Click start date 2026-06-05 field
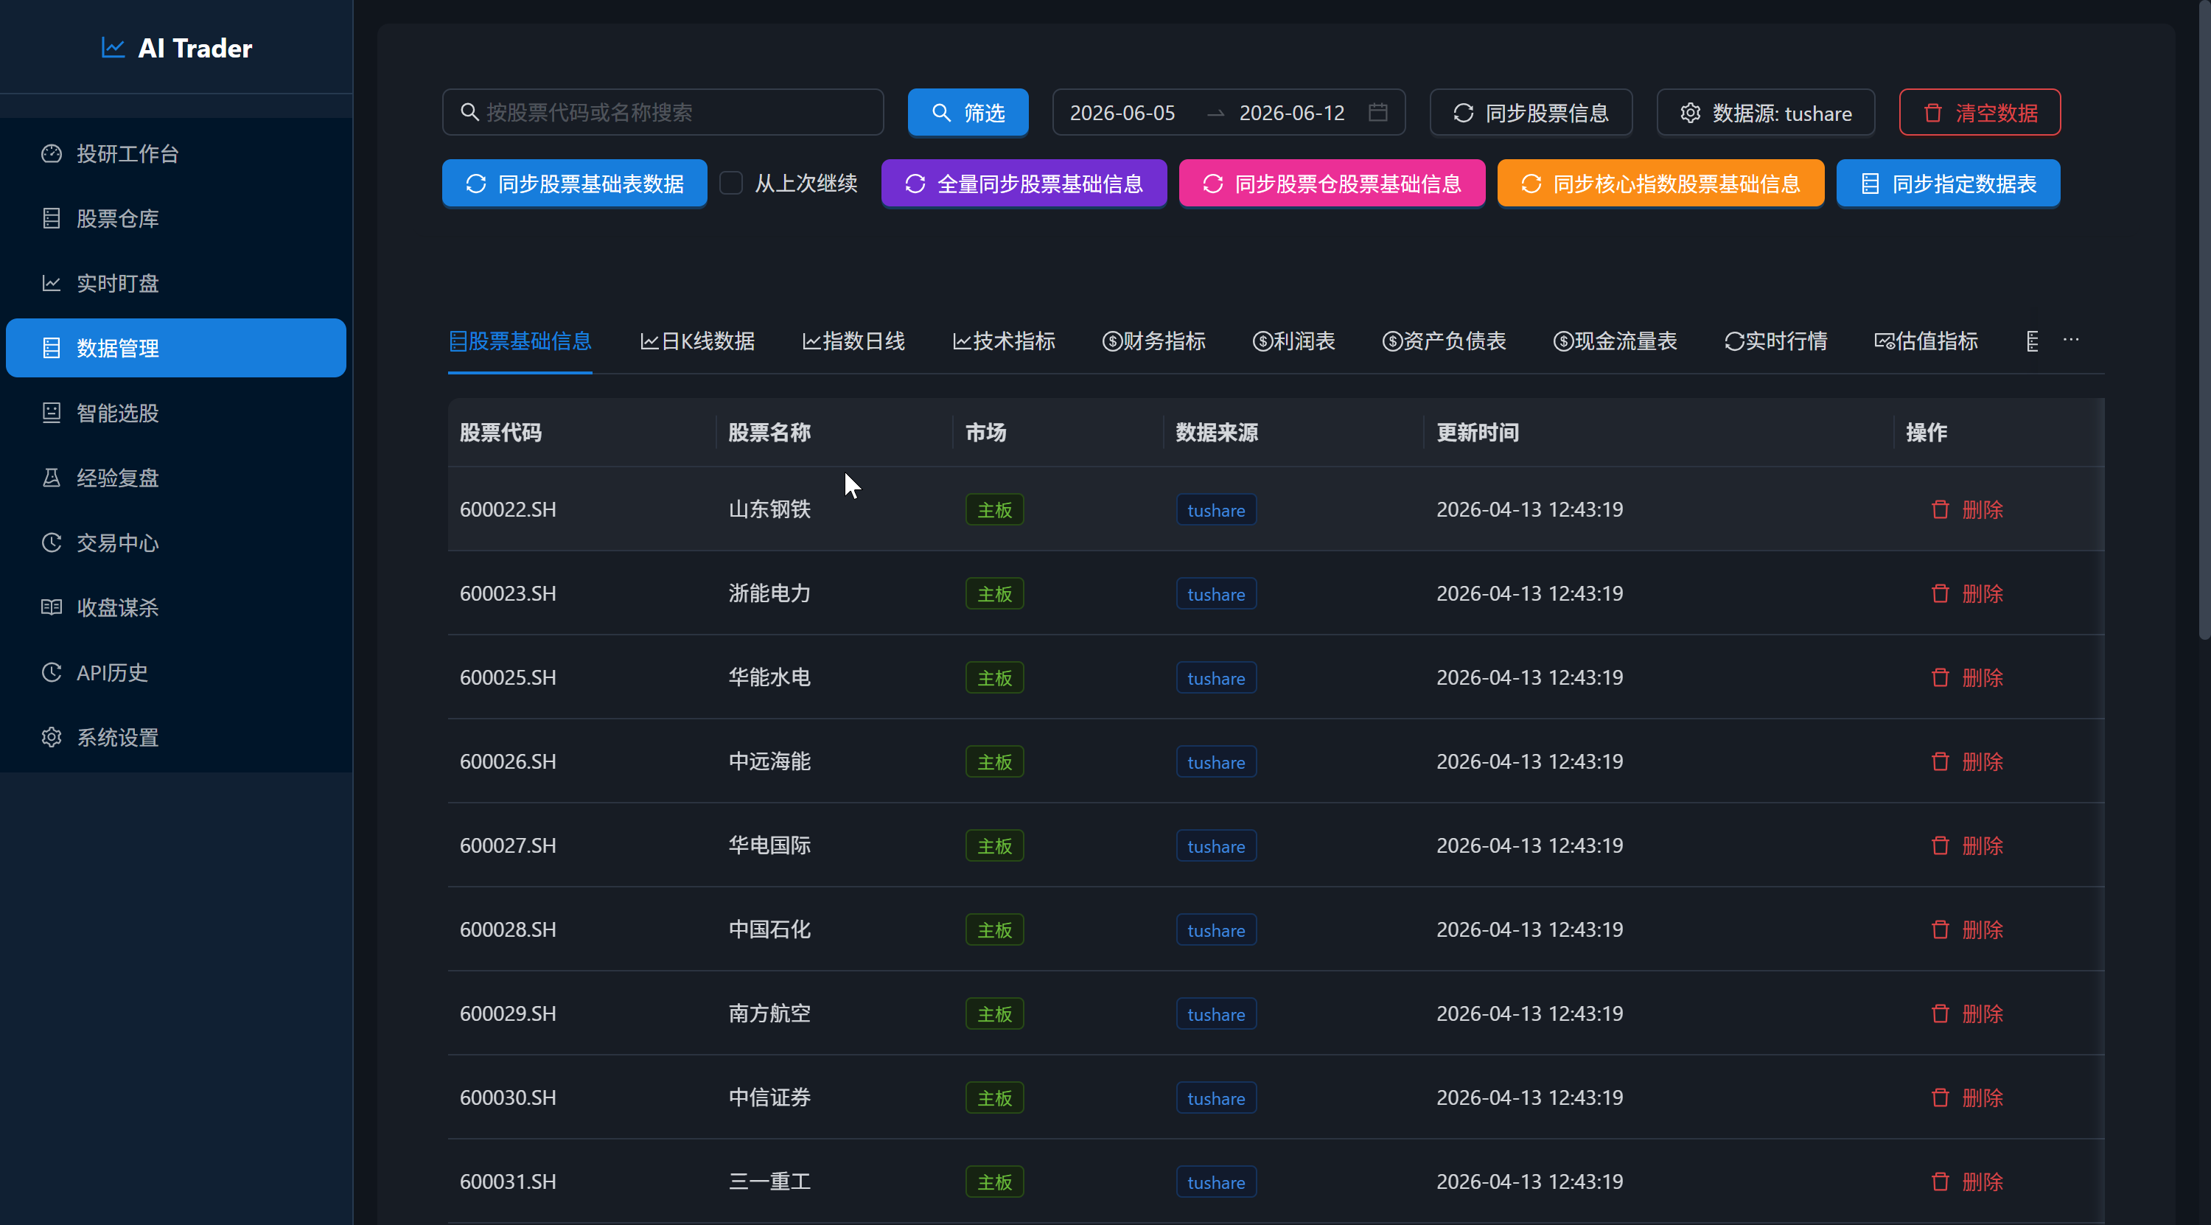 (x=1122, y=113)
